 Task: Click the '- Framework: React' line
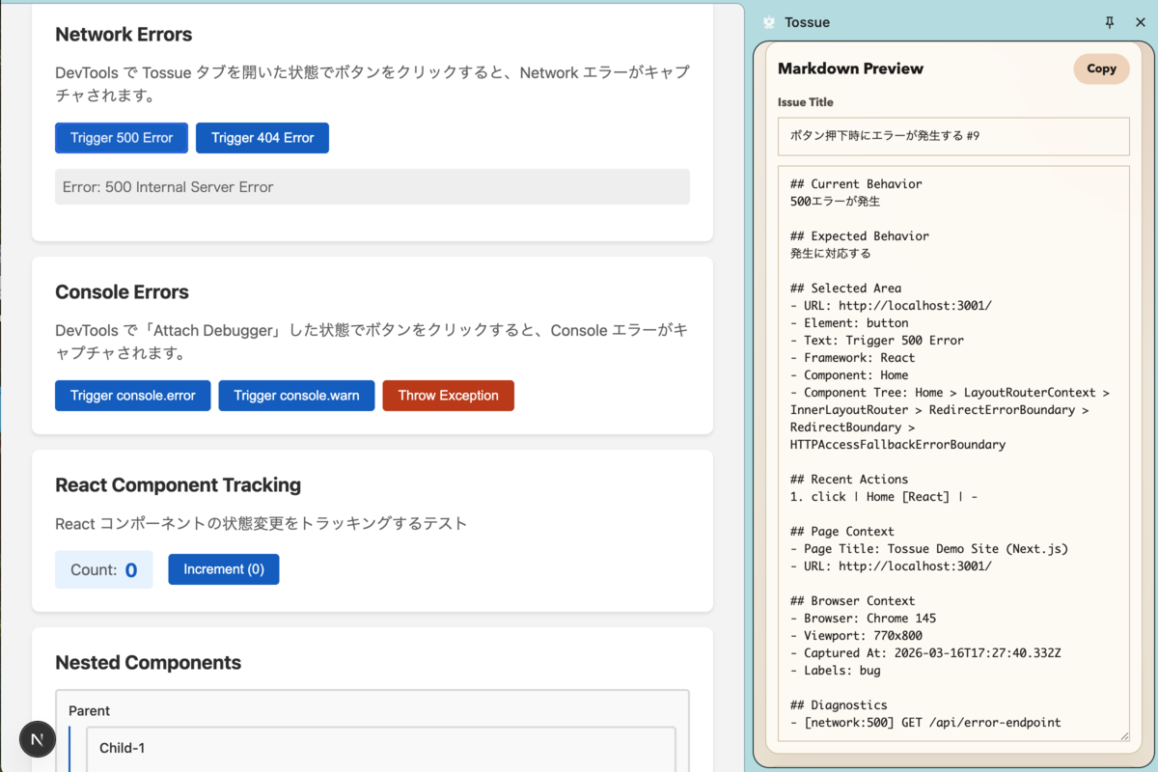tap(853, 358)
